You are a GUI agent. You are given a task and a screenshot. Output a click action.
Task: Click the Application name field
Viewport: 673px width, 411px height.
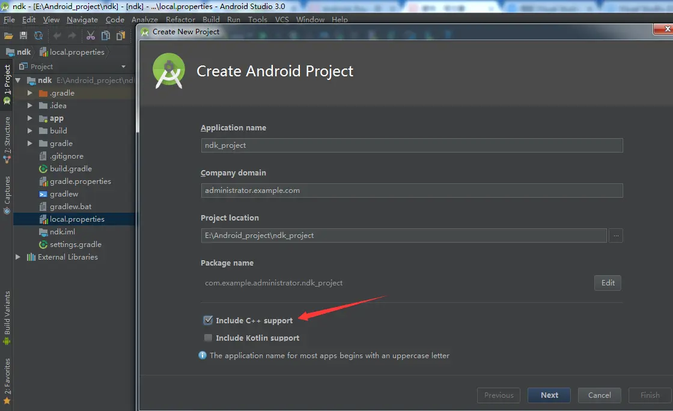point(412,145)
